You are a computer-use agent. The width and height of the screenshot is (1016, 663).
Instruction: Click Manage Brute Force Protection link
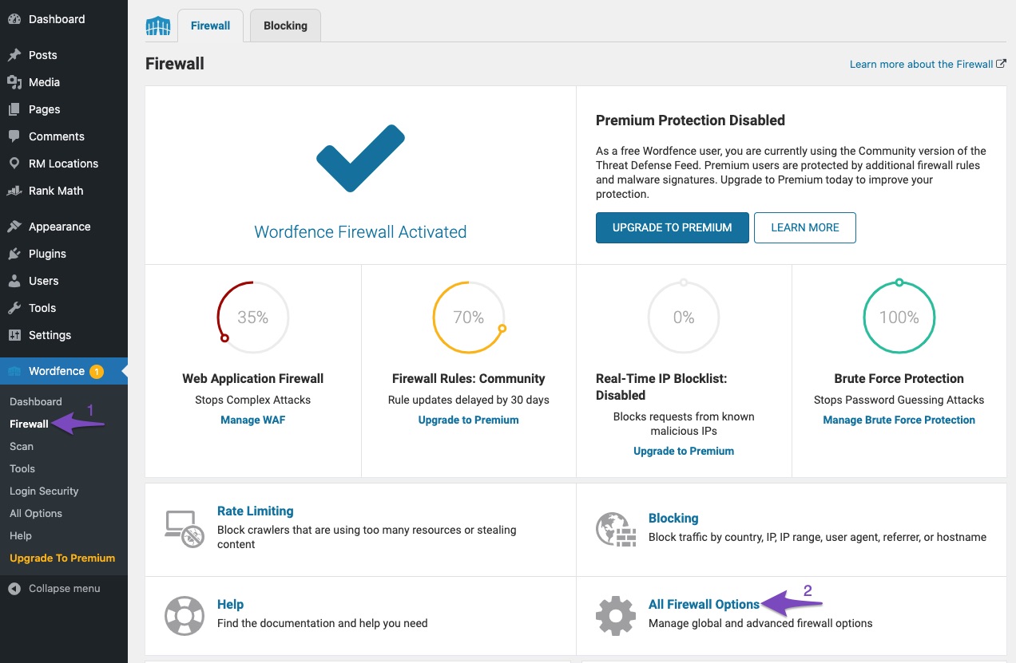coord(899,420)
